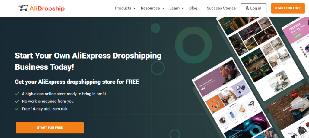Open the Learn dropdown arrow

click(x=183, y=8)
